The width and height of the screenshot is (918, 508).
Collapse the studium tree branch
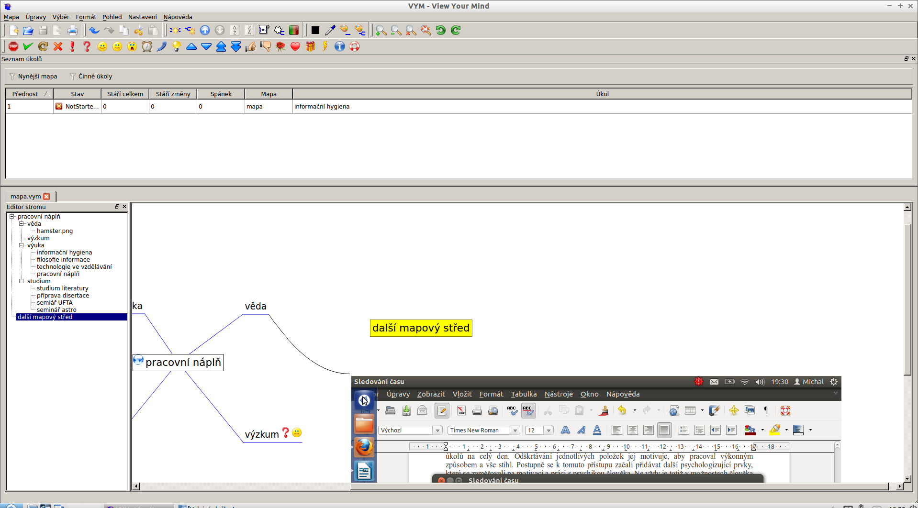[x=22, y=281]
